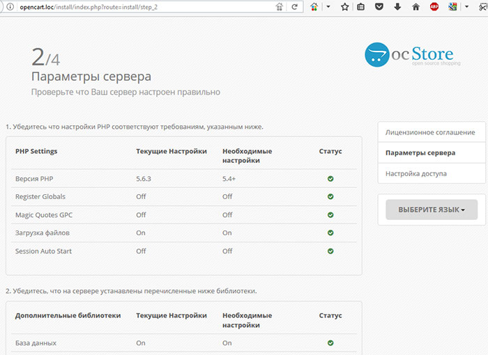Select Лицензионное соглашение in the sidebar
Viewport: 488px width, 355px height.
click(430, 132)
